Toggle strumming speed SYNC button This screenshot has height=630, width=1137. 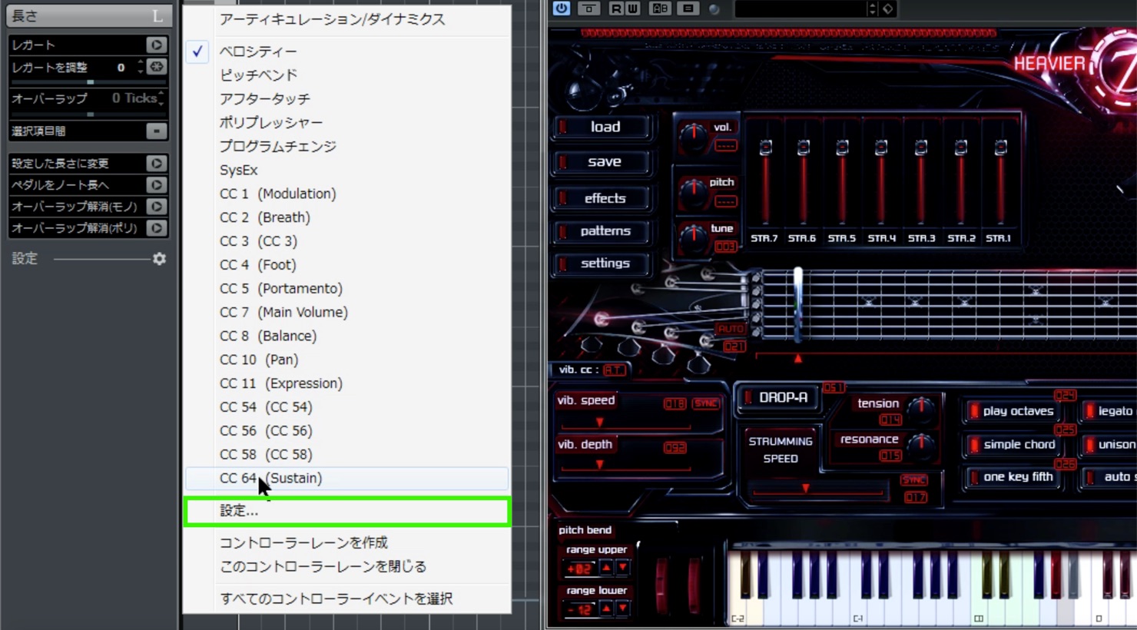(913, 480)
